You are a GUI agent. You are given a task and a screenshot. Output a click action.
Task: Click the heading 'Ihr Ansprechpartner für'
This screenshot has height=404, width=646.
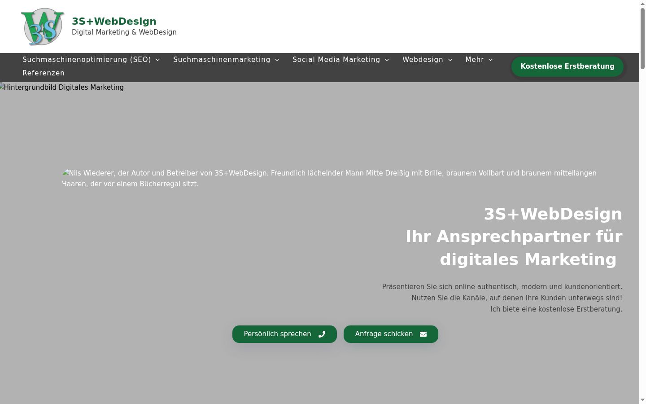pyautogui.click(x=514, y=237)
